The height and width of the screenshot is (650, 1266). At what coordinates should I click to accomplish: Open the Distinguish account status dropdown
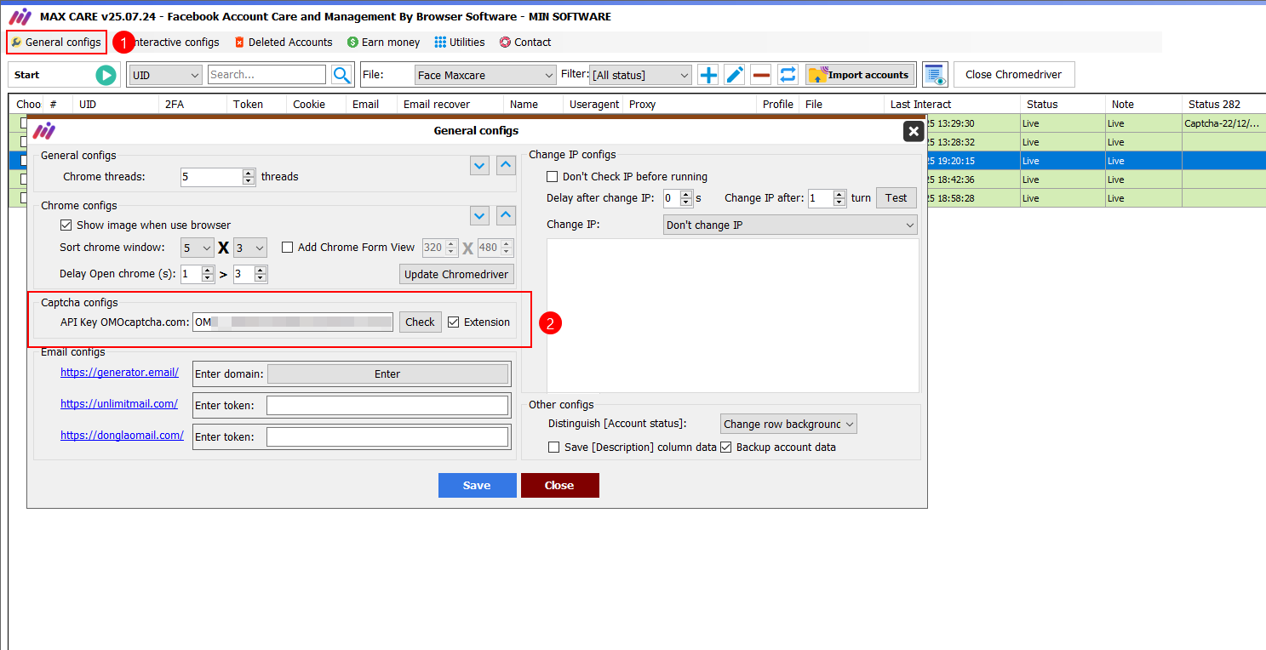point(788,424)
